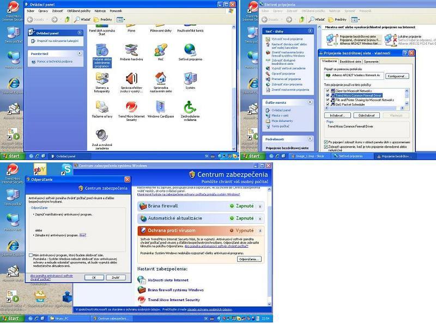Open Obľúbené položky menu in Ovládací panel
This screenshot has height=324, width=436.
(78, 11)
